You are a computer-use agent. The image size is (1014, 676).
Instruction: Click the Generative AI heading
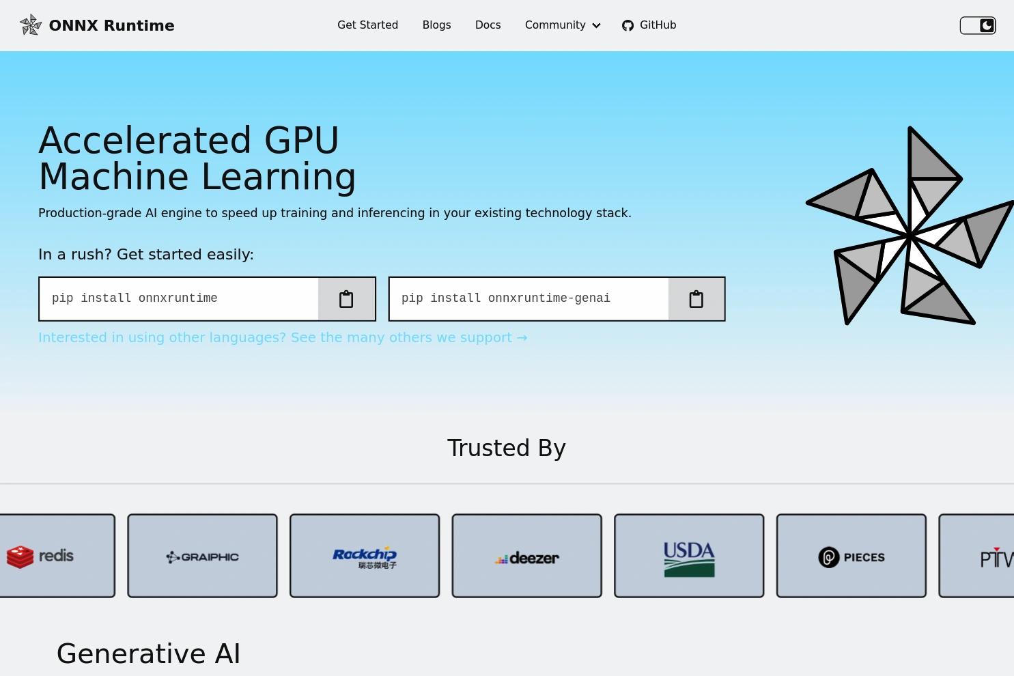coord(148,653)
